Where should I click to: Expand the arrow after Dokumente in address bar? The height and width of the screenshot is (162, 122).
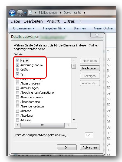[x=85, y=13]
